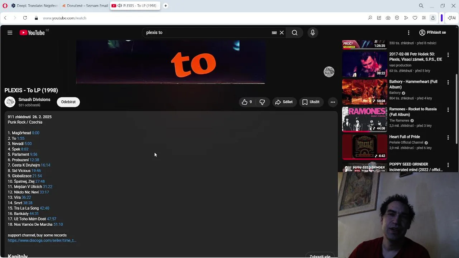The height and width of the screenshot is (258, 459).
Task: Start voice search with microphone
Action: [313, 33]
